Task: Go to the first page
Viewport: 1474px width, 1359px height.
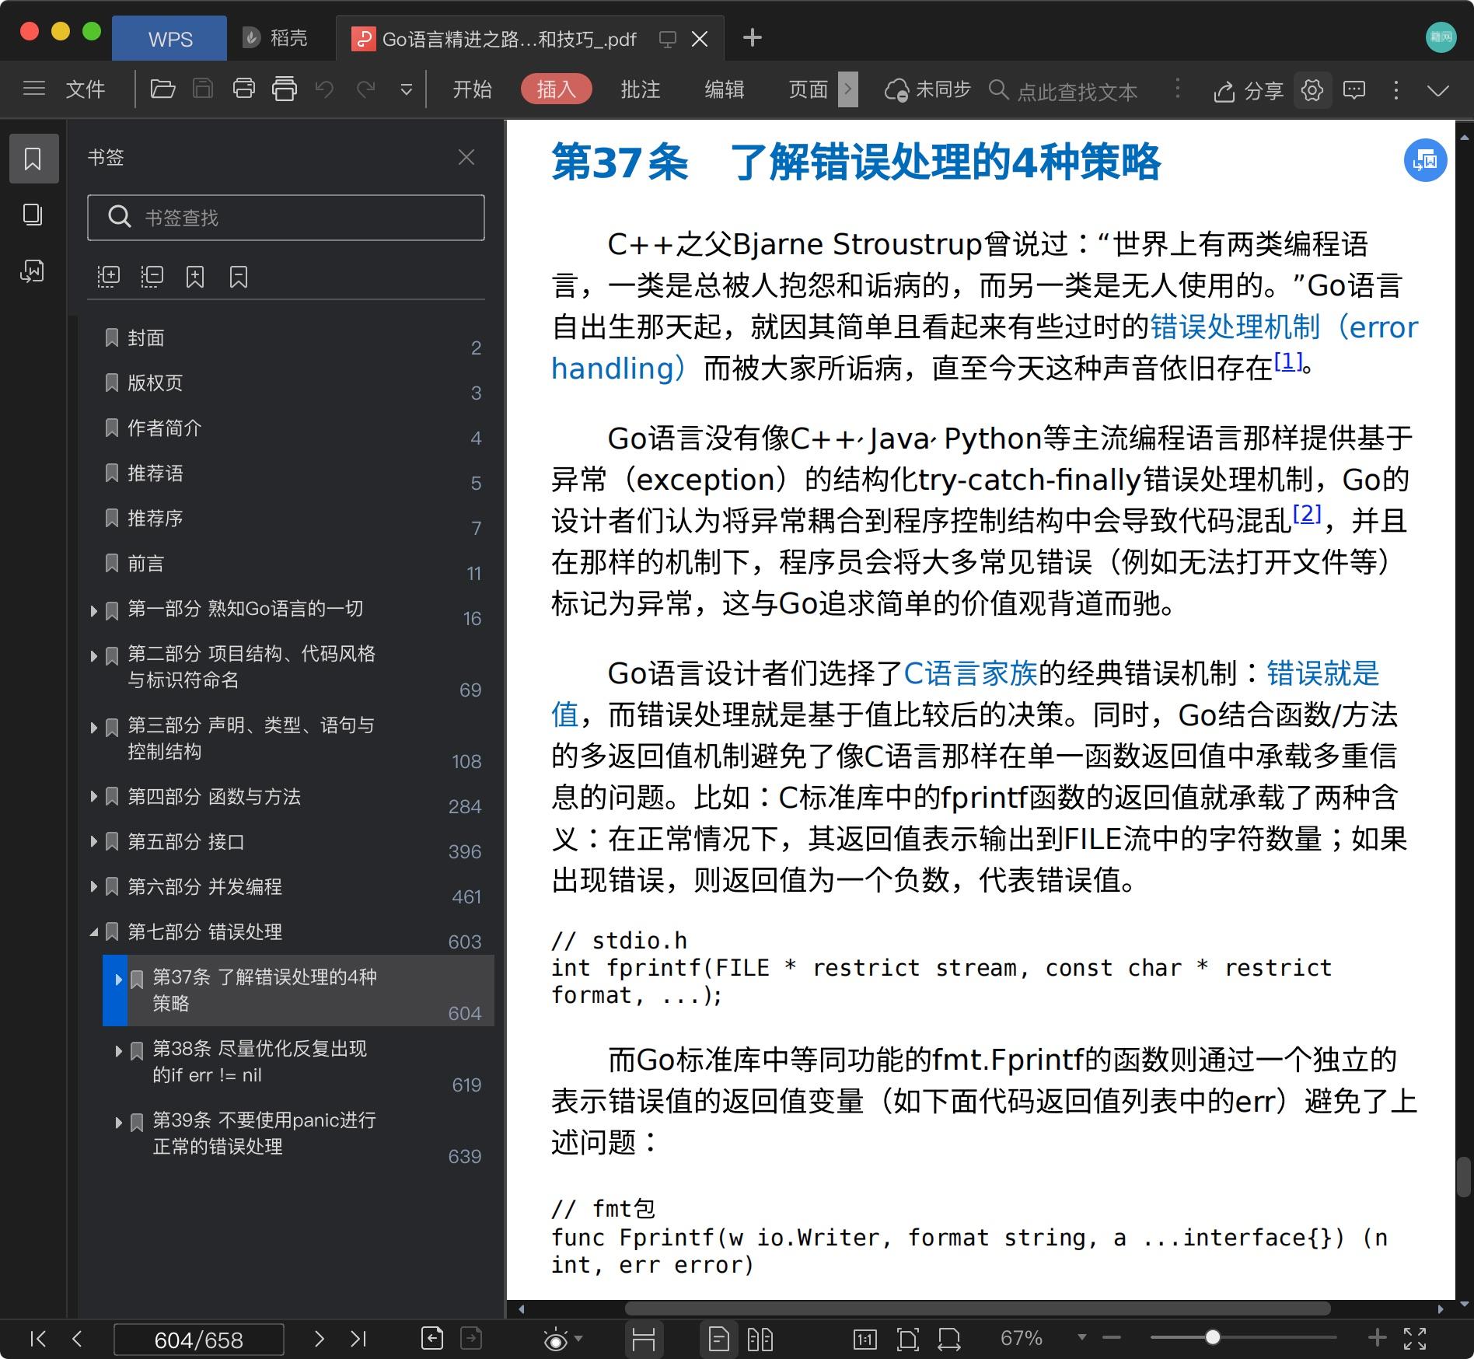Action: click(x=37, y=1338)
